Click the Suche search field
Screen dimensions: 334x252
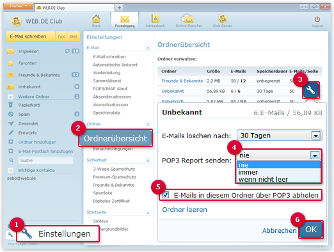[x=45, y=160]
